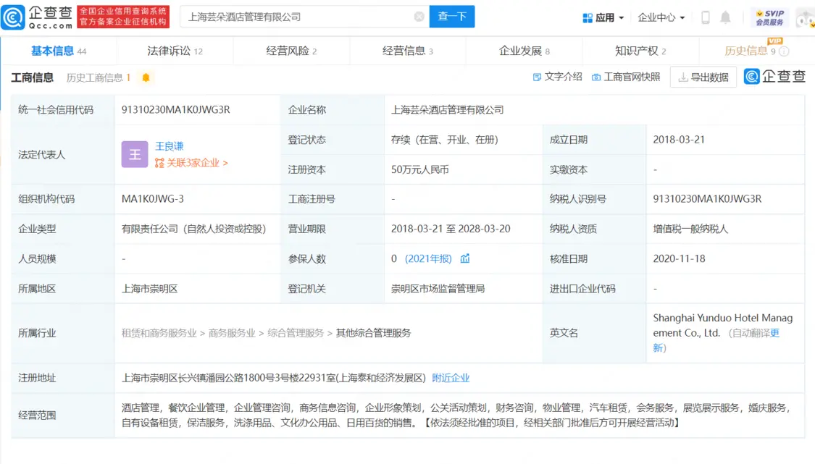Click the 营业期限 value 2018-03-21 至 2028-03-20
The image size is (815, 464).
451,229
